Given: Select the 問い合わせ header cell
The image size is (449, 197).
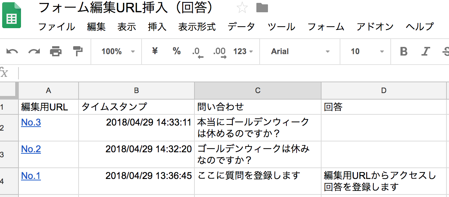Looking at the screenshot, I should (x=258, y=107).
